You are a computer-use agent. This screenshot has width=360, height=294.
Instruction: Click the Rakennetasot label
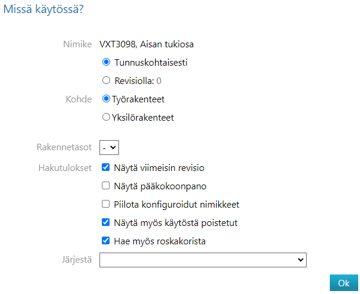point(64,146)
